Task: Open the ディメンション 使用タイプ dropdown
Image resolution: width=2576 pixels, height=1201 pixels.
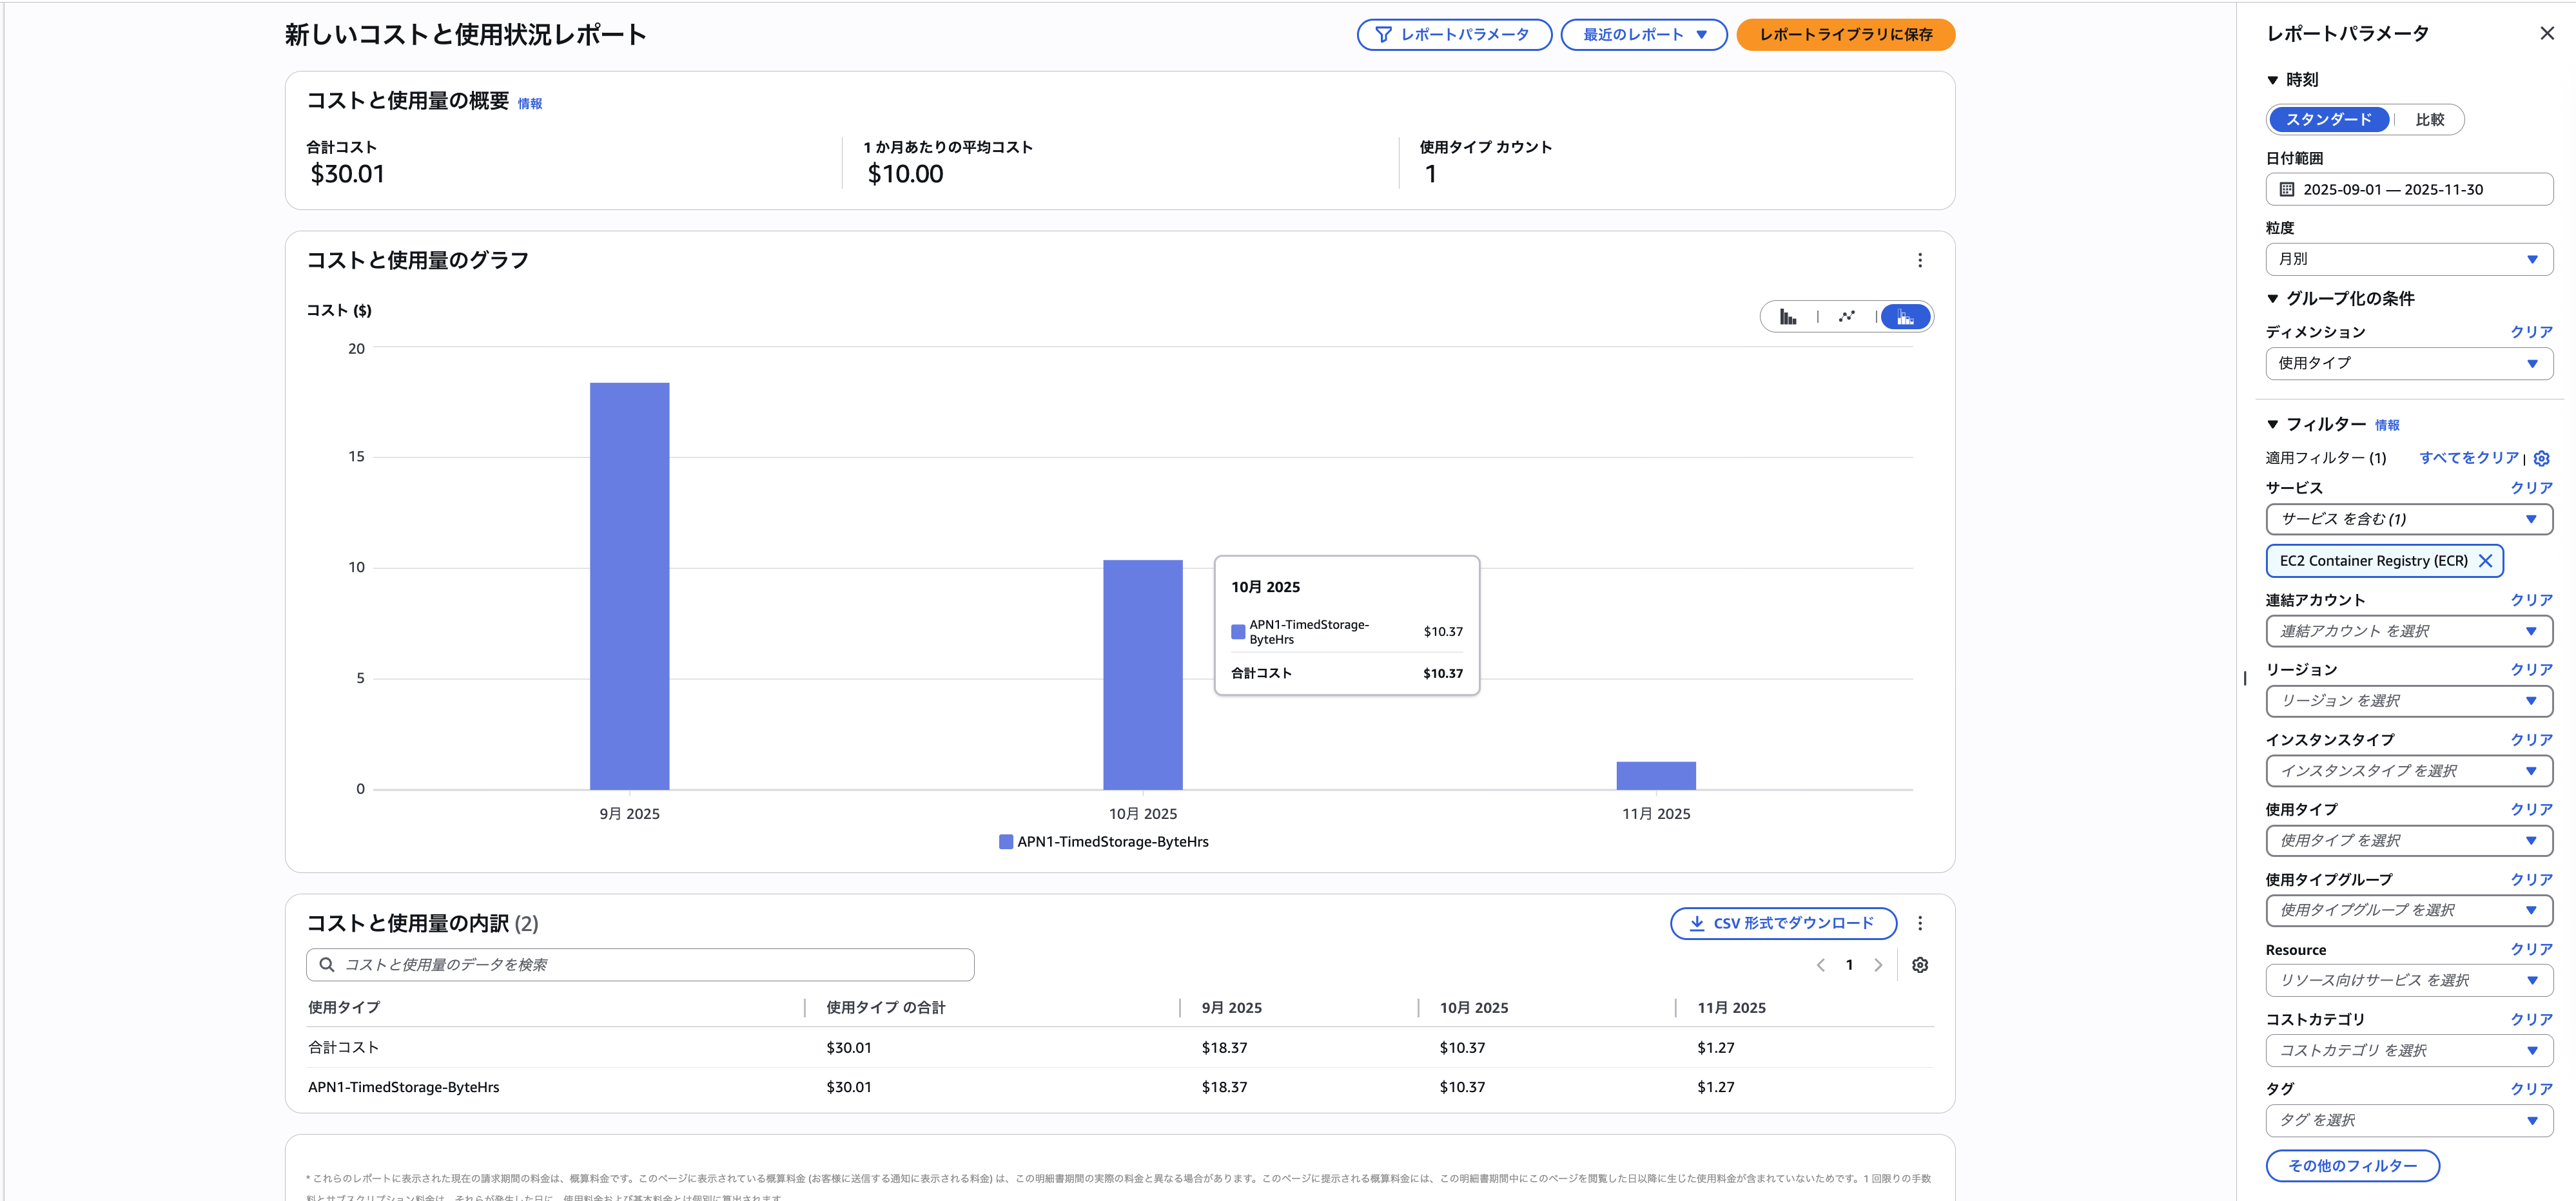Action: (2408, 363)
